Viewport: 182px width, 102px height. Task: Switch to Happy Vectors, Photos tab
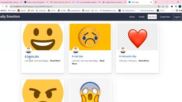[x=114, y=2]
